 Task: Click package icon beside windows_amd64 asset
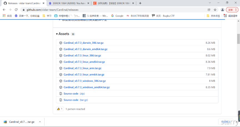pos(61,87)
